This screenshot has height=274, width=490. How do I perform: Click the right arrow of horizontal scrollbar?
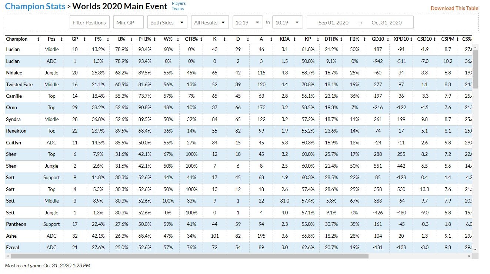469,256
